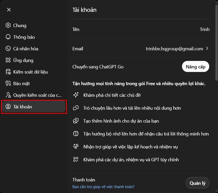Screen dimensions: 218x193
Task: Click the database icon for Kiểm soát dữ liệu
Action: click(x=8, y=72)
